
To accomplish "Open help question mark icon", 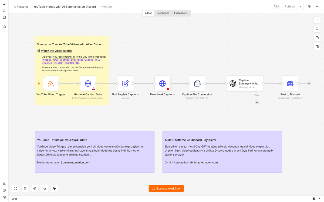I will coord(4,190).
